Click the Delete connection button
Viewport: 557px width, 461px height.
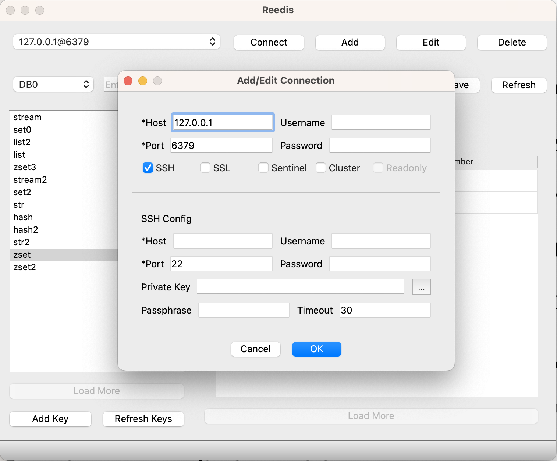tap(512, 42)
